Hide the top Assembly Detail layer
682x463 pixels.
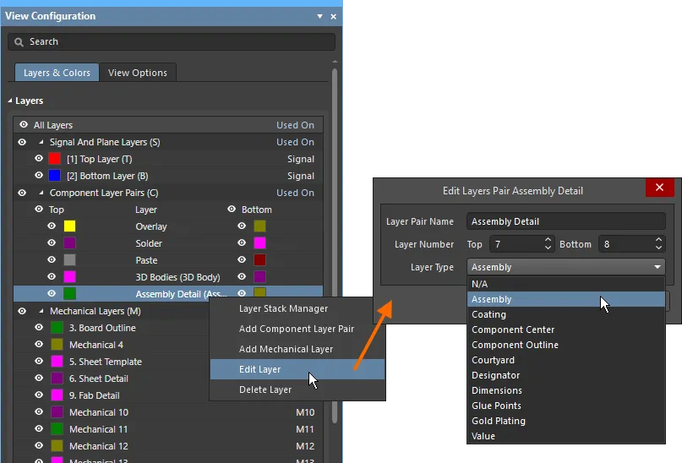click(52, 293)
